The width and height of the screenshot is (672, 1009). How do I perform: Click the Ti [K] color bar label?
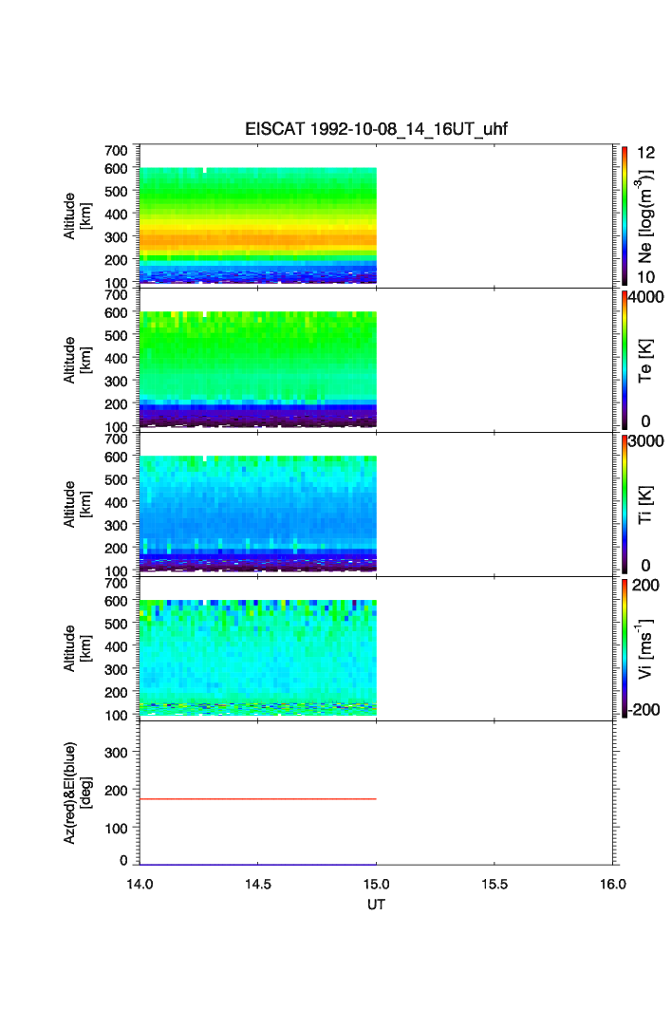click(644, 505)
